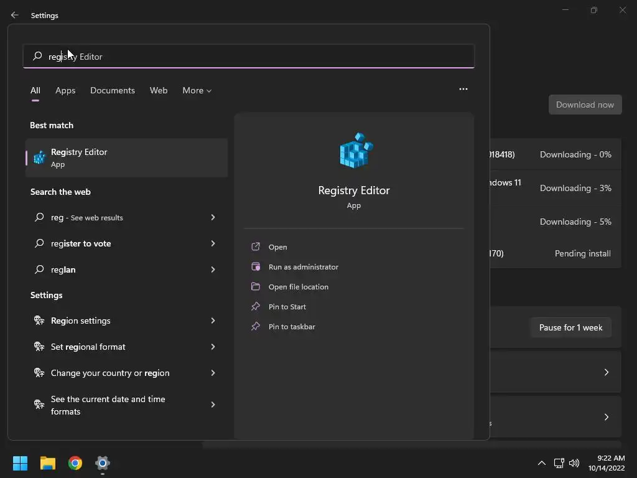Click the Settings gear taskbar icon
The height and width of the screenshot is (478, 637).
(x=103, y=463)
